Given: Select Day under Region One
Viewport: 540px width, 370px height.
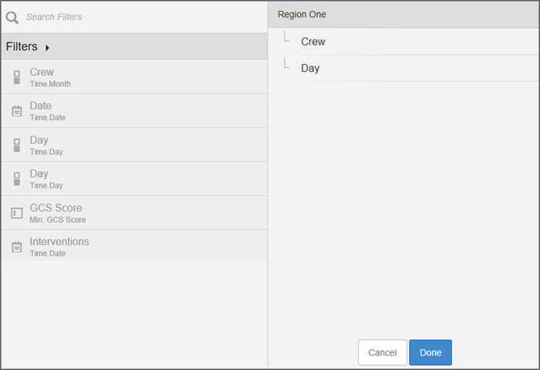Looking at the screenshot, I should click(310, 68).
